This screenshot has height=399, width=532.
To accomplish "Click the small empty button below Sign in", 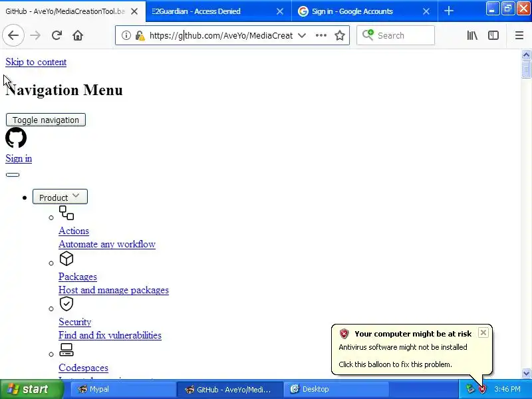I will (13, 175).
